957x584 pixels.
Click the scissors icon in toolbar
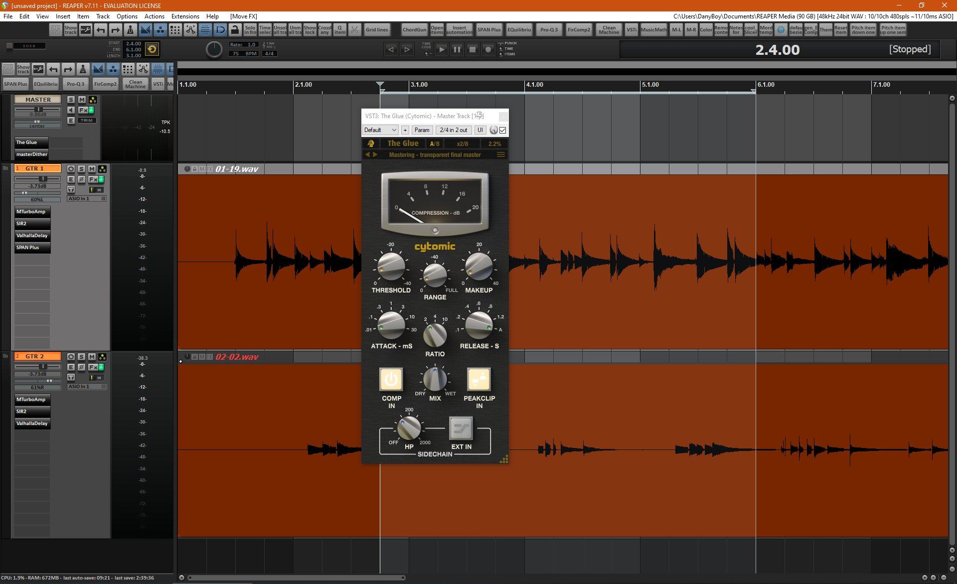354,30
